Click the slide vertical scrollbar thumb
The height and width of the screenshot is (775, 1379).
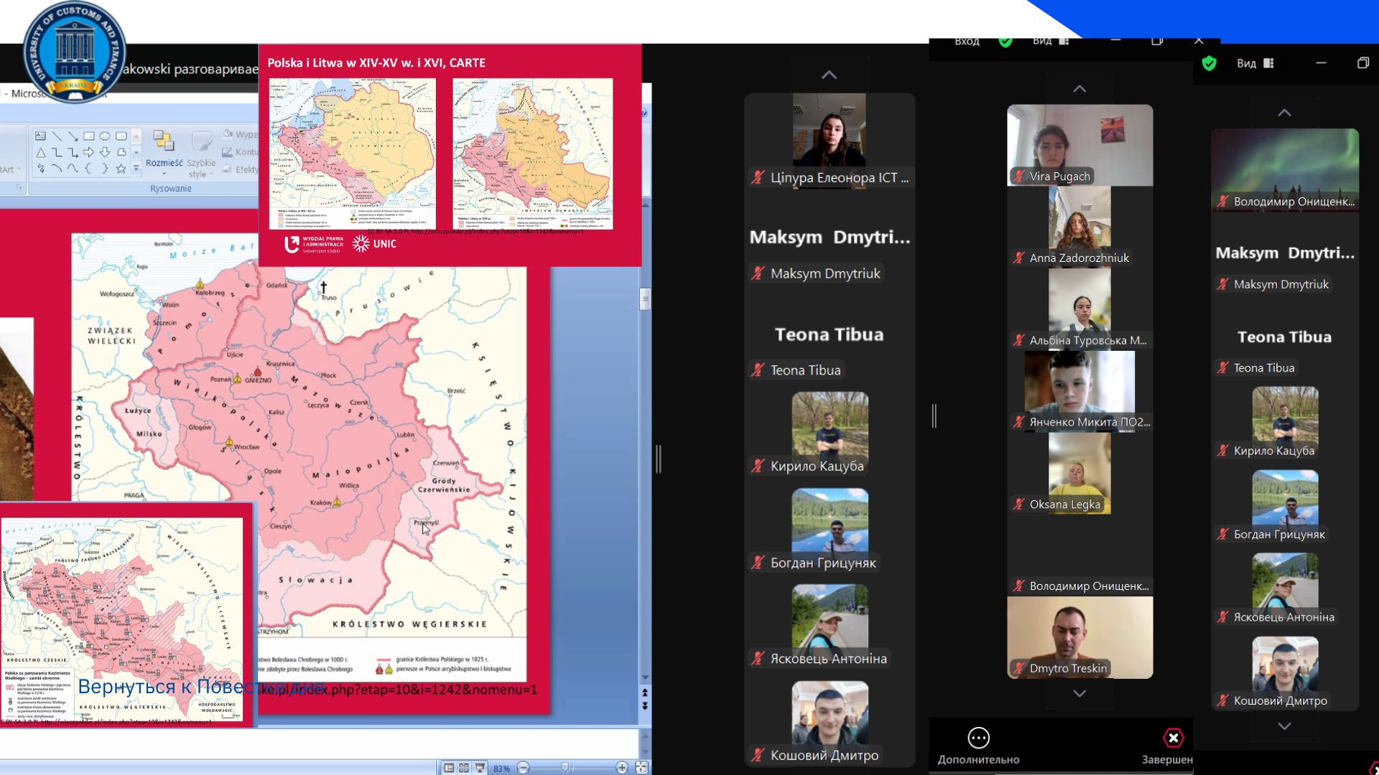click(x=645, y=299)
